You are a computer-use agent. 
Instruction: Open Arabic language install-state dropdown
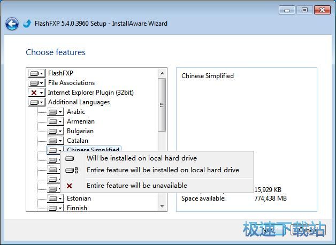(56, 112)
